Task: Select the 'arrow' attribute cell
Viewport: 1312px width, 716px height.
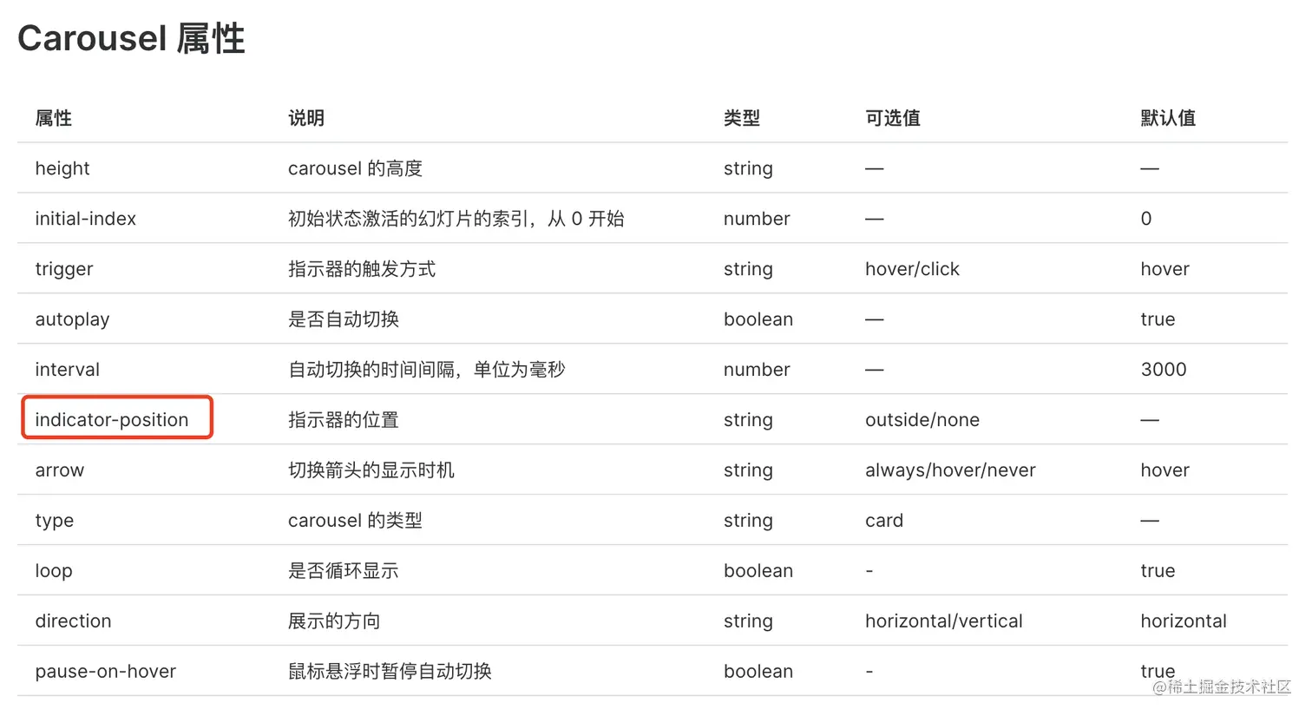Action: click(60, 470)
